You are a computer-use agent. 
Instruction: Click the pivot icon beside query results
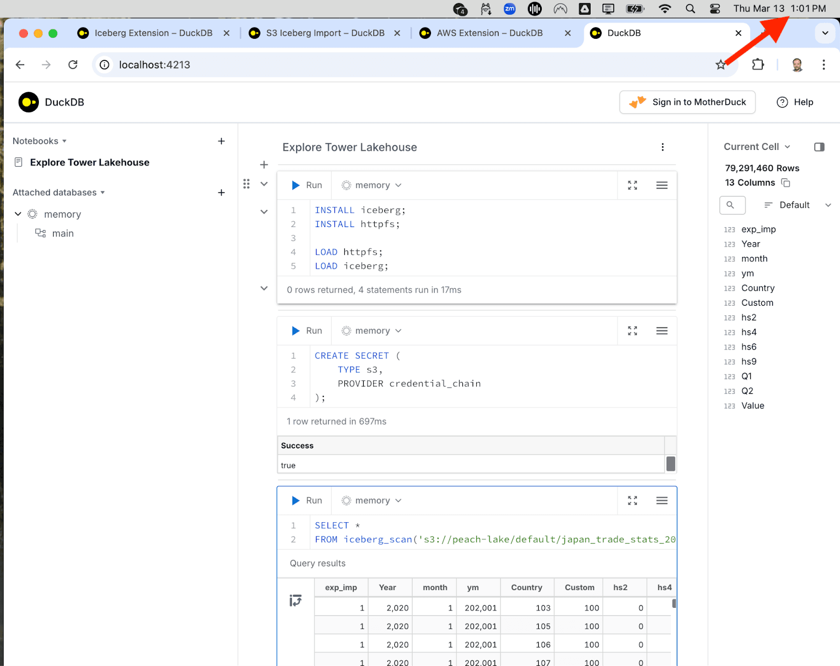point(296,600)
